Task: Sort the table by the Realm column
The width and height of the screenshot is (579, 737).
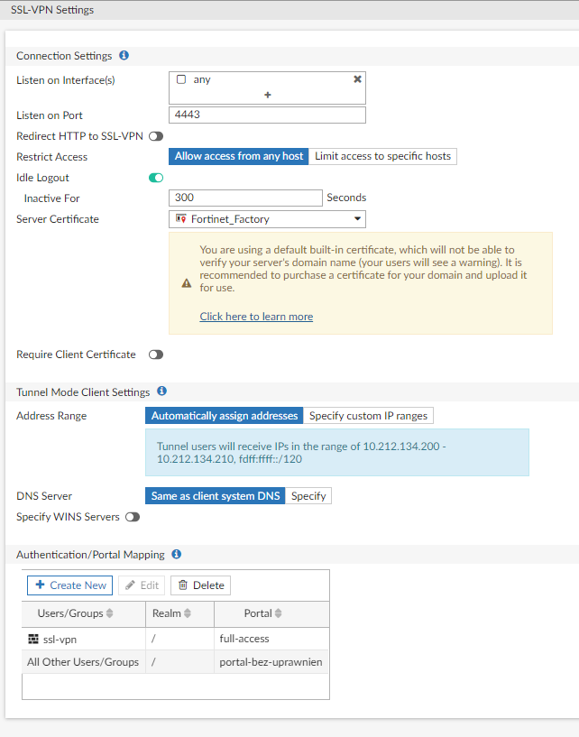Action: [188, 613]
